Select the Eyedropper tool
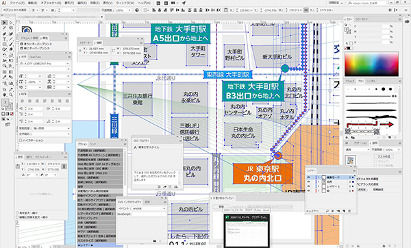The height and width of the screenshot is (248, 411). pos(5,77)
